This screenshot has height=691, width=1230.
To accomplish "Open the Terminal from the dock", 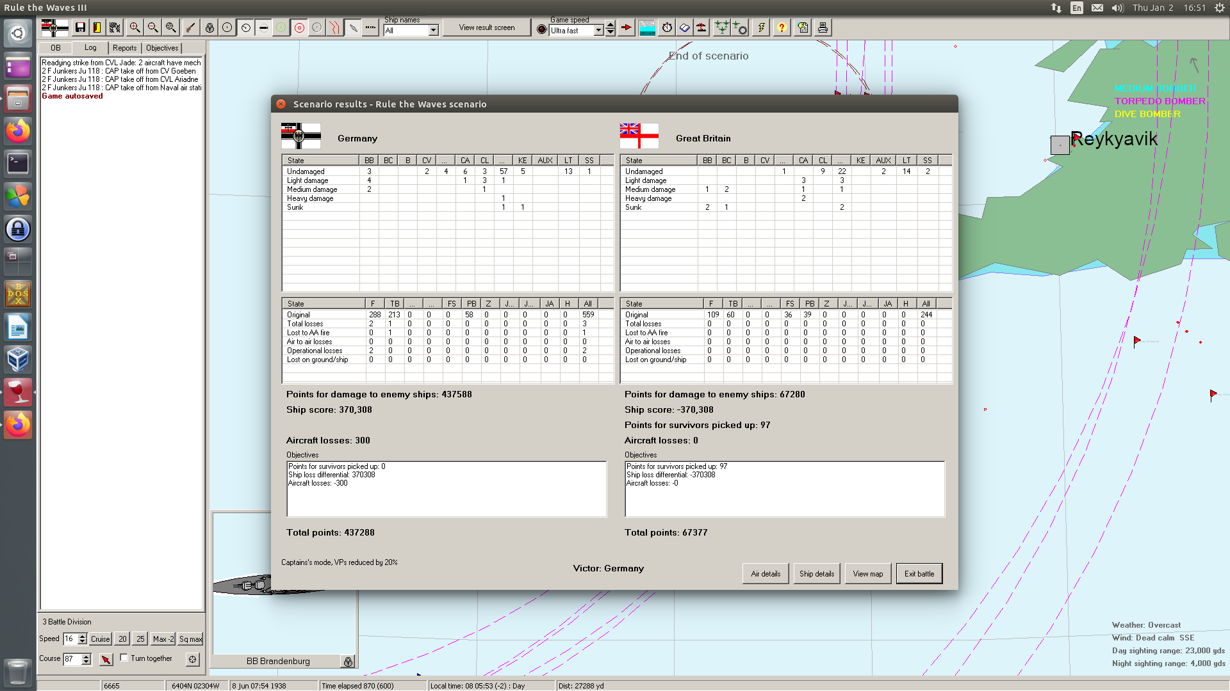I will point(18,164).
